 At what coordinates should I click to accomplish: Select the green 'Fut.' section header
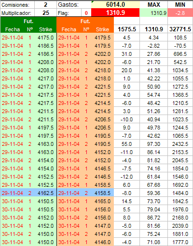28,21
